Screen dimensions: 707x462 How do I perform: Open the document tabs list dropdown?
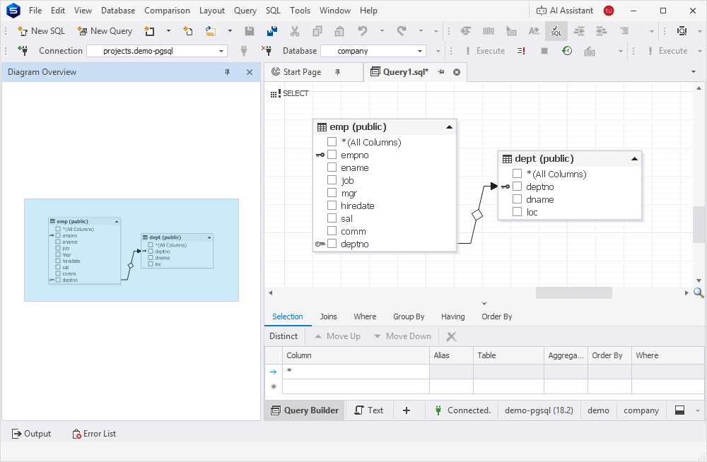coord(694,72)
